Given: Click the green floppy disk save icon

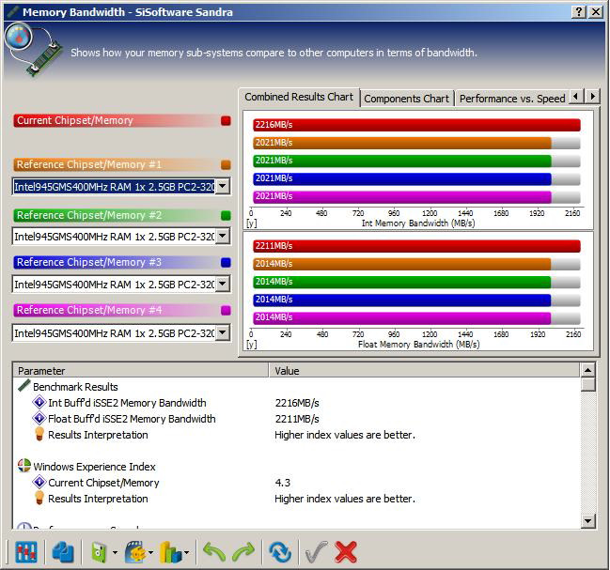Looking at the screenshot, I should (99, 552).
